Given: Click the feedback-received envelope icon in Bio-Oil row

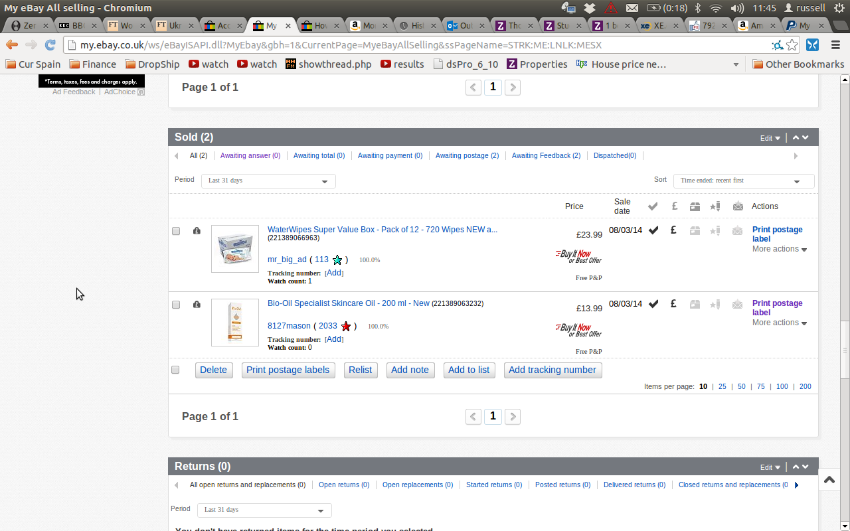Looking at the screenshot, I should 738,304.
